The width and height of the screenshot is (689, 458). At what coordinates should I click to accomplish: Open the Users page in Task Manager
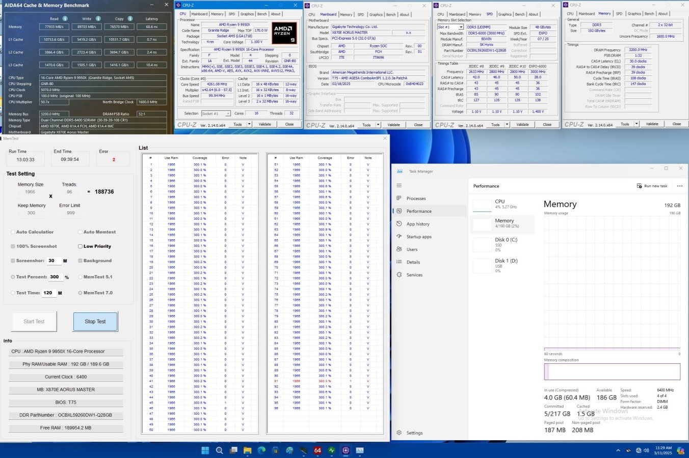pos(429,249)
